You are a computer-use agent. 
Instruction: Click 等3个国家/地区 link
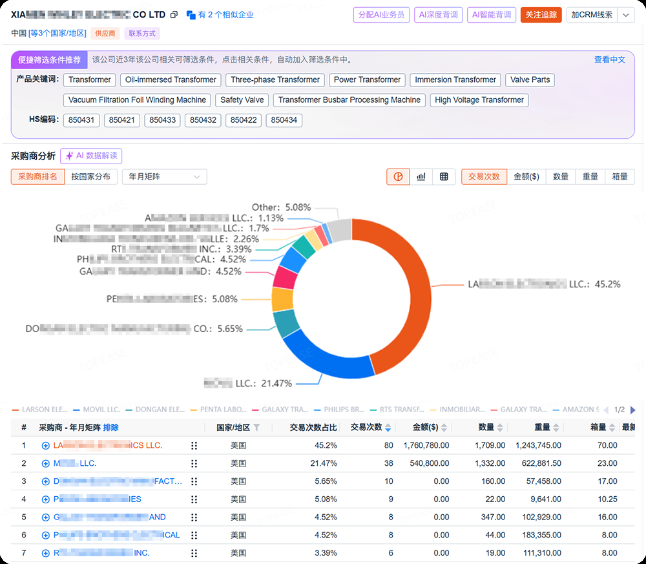click(57, 34)
